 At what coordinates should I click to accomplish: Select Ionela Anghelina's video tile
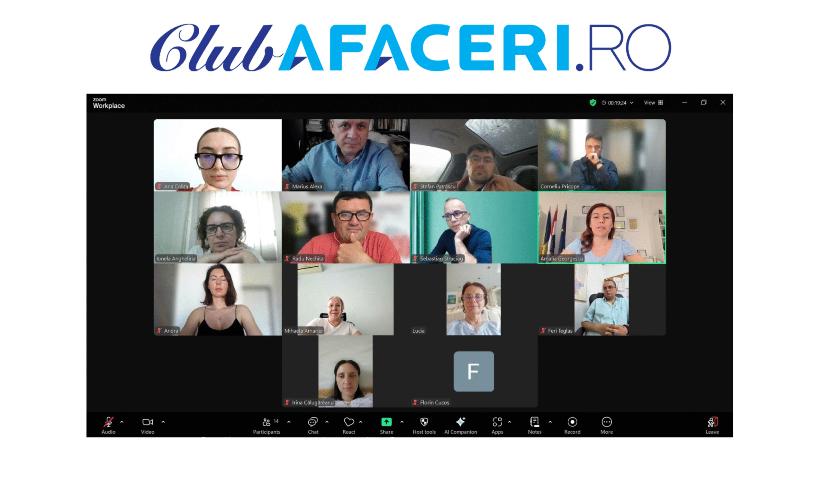tap(218, 227)
